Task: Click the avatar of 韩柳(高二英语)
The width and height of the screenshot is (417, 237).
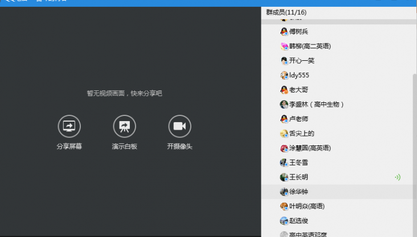Action: pyautogui.click(x=284, y=46)
